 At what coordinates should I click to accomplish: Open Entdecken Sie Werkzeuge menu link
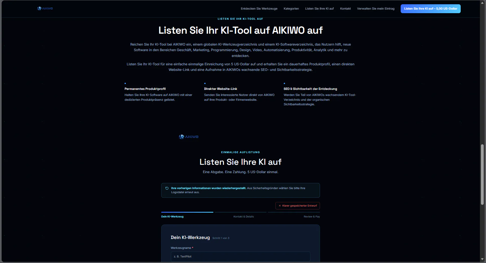point(259,9)
